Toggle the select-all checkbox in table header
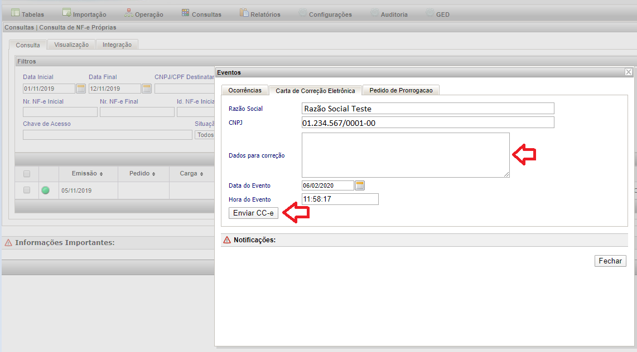 (x=27, y=174)
